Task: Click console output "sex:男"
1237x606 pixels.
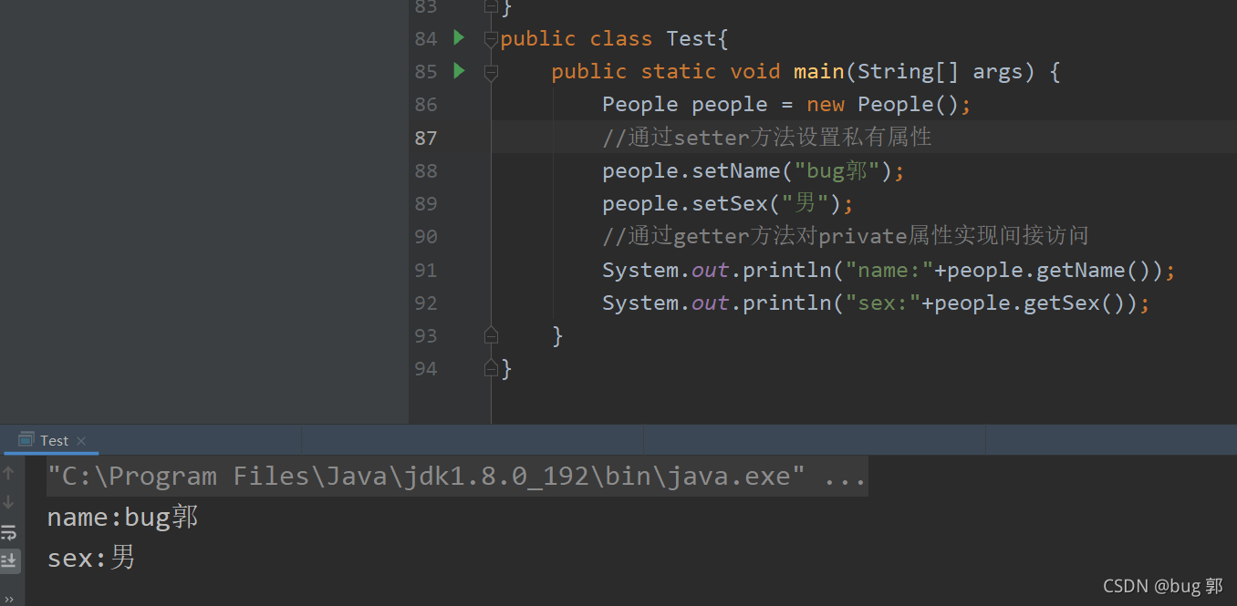Action: (x=91, y=558)
